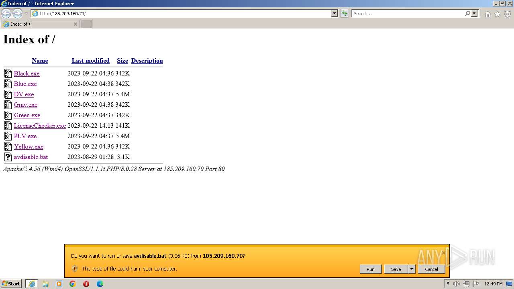Open the recent pages dropdown arrow

click(x=26, y=14)
